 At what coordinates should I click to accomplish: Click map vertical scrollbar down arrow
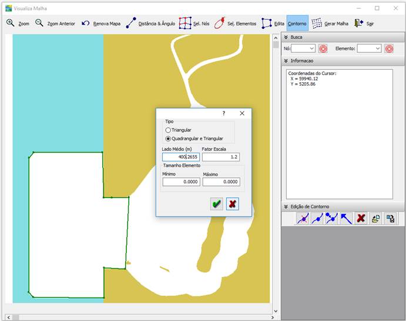click(276, 311)
